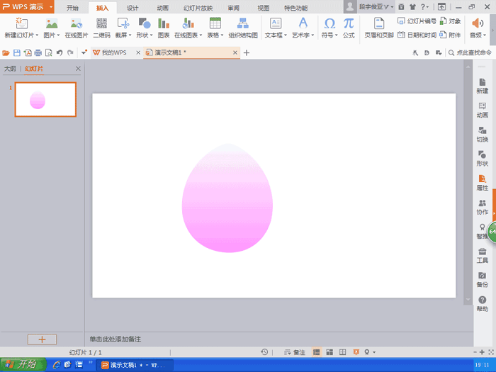Switch to reading view in status bar
The height and width of the screenshot is (372, 496).
tap(343, 352)
